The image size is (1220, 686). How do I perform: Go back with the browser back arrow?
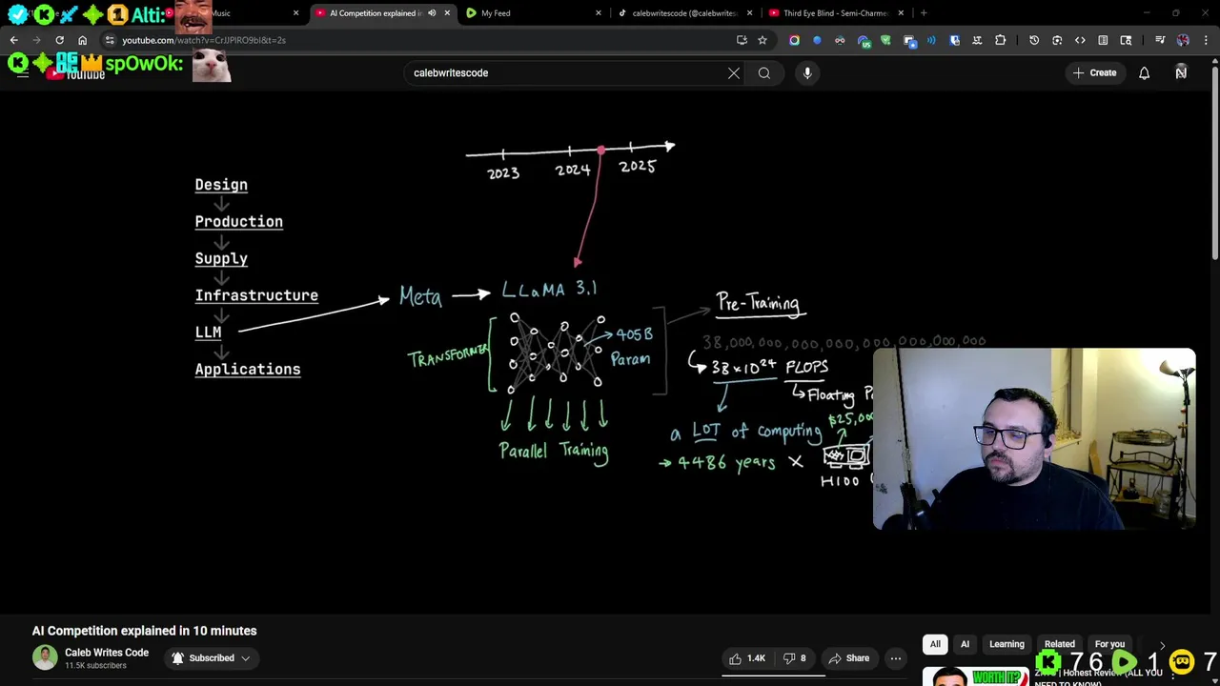pyautogui.click(x=13, y=40)
